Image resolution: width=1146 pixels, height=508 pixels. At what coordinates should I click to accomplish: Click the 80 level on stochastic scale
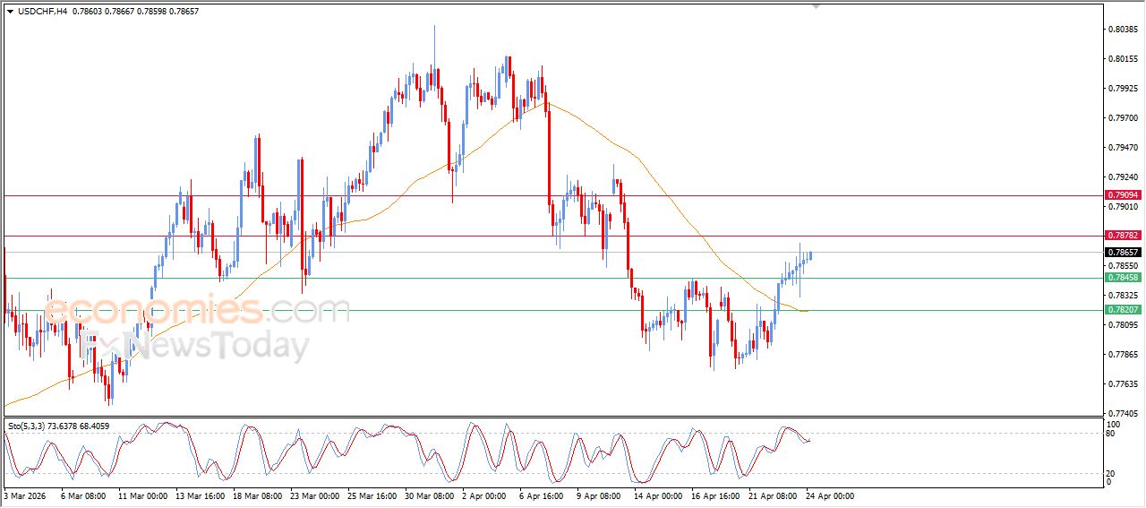[1112, 435]
